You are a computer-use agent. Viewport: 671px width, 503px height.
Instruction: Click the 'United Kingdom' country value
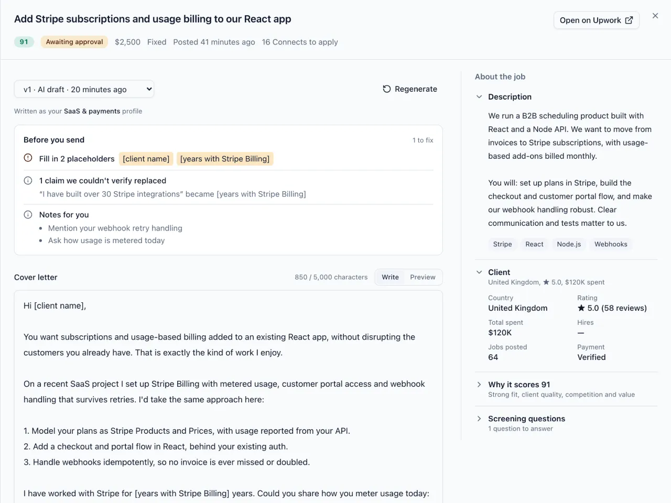518,308
